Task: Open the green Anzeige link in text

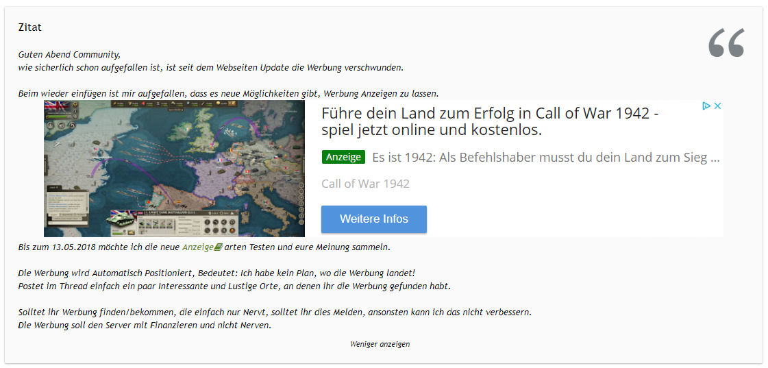Action: tap(198, 247)
